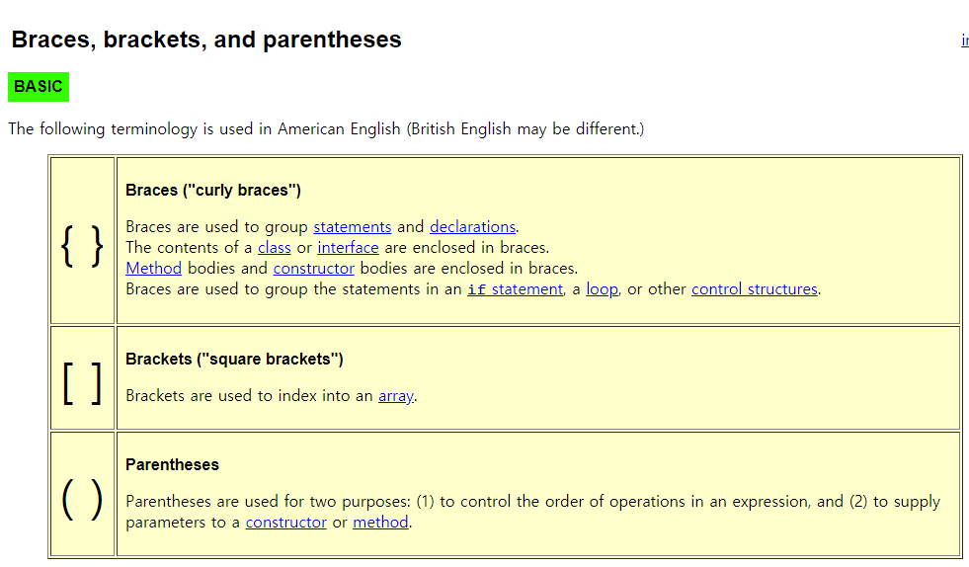Click the large curly braces symbol
The width and height of the screenshot is (969, 567).
[82, 246]
